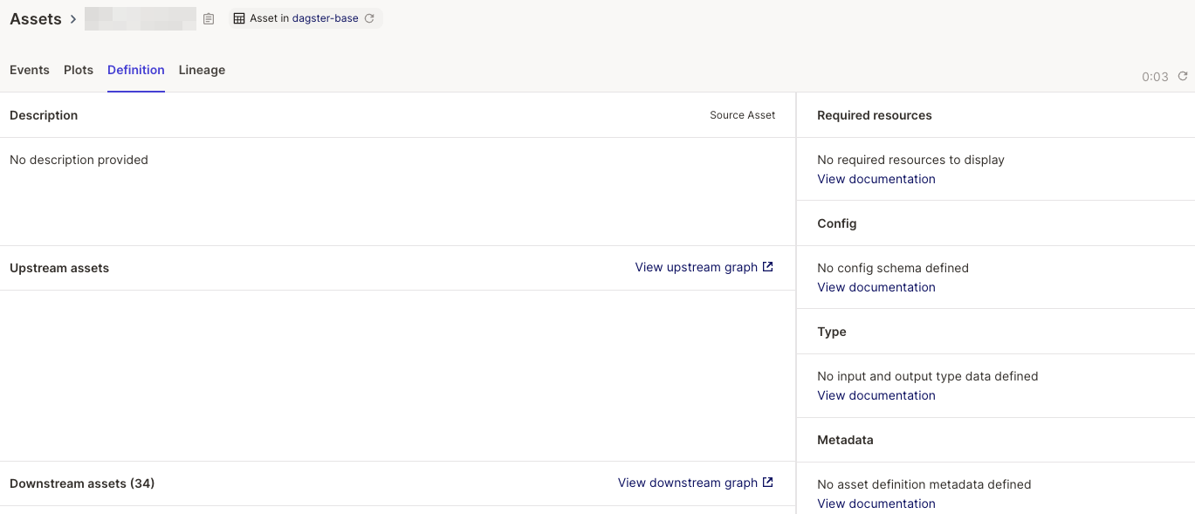View documentation under the Type section
This screenshot has width=1195, height=514.
(x=876, y=394)
